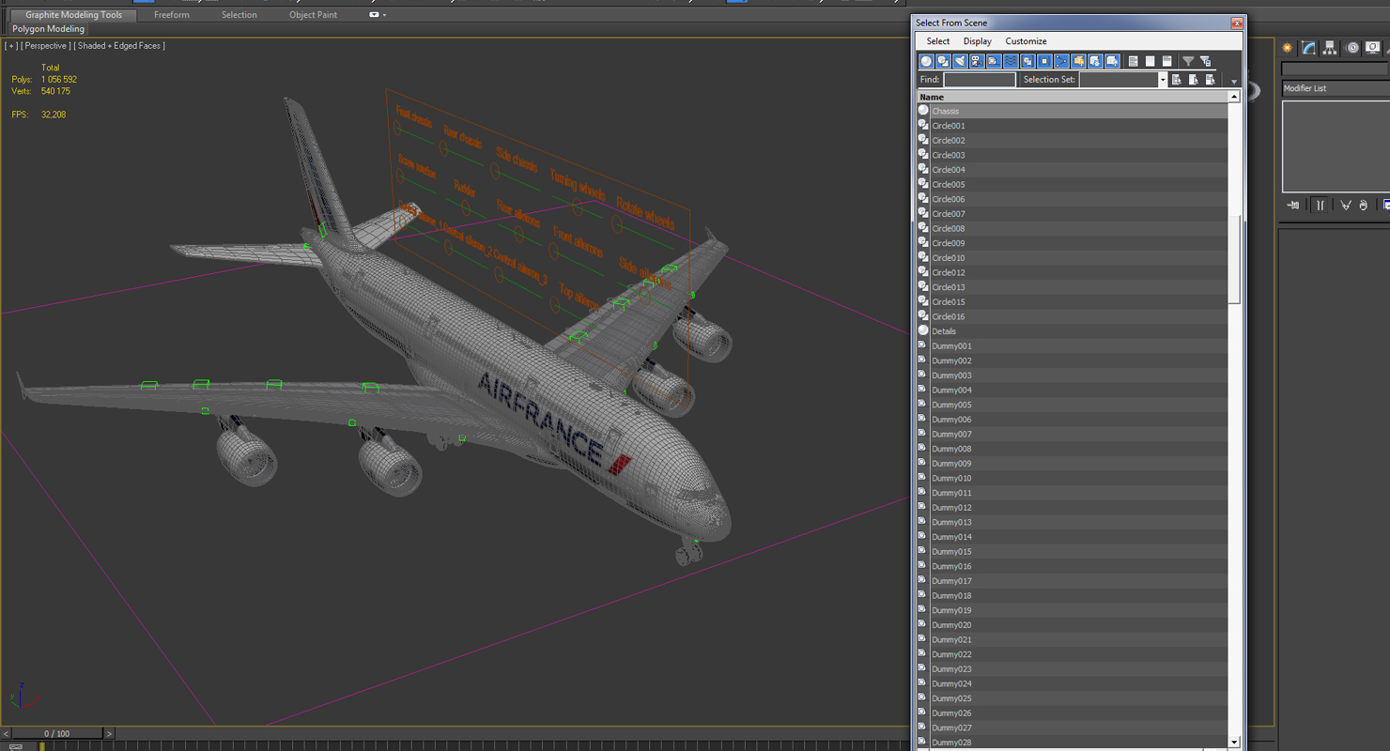Image resolution: width=1390 pixels, height=751 pixels.
Task: Click the timeline next frame arrow
Action: tap(109, 733)
